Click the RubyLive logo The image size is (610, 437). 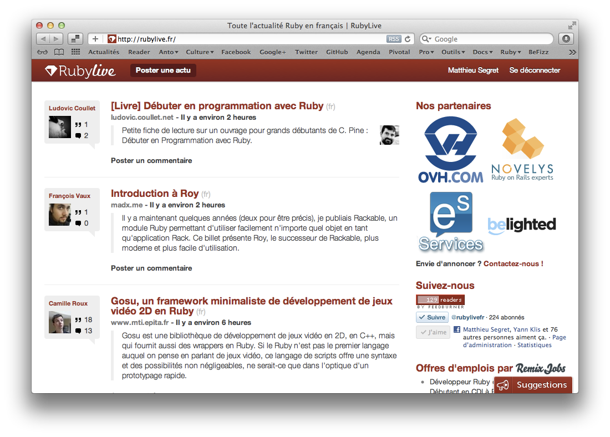(79, 70)
